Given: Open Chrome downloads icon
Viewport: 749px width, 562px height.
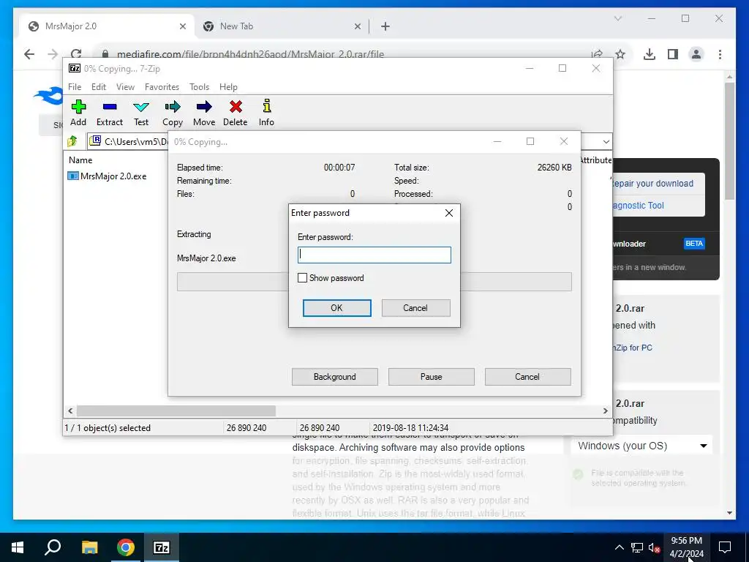Looking at the screenshot, I should coord(650,54).
